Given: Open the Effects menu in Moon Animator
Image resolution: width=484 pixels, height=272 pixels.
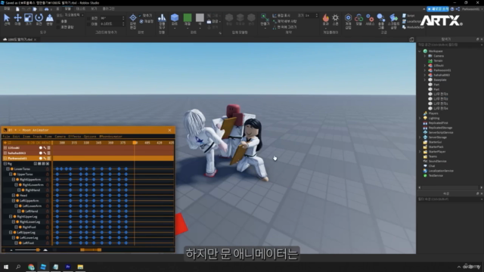Looking at the screenshot, I should pos(74,136).
